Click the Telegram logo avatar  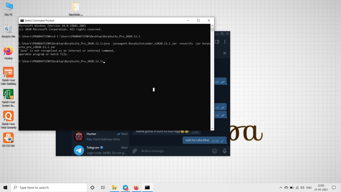[x=79, y=150]
